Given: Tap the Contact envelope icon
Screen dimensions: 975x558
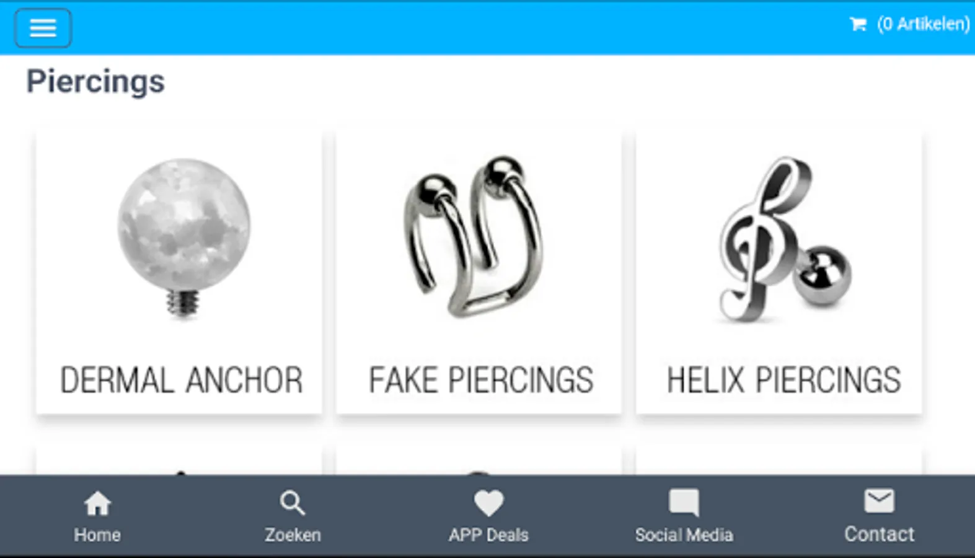Looking at the screenshot, I should (879, 501).
